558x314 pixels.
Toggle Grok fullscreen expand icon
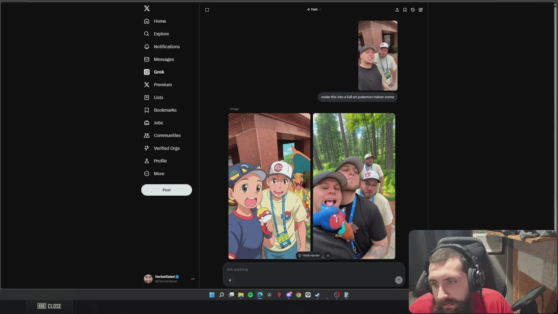coord(207,10)
